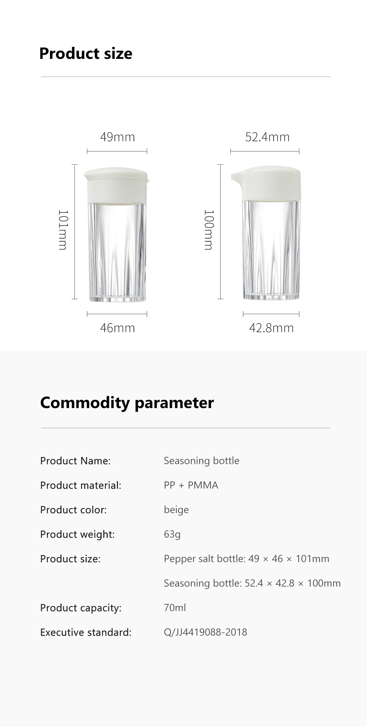Click the Product material: label

[81, 485]
